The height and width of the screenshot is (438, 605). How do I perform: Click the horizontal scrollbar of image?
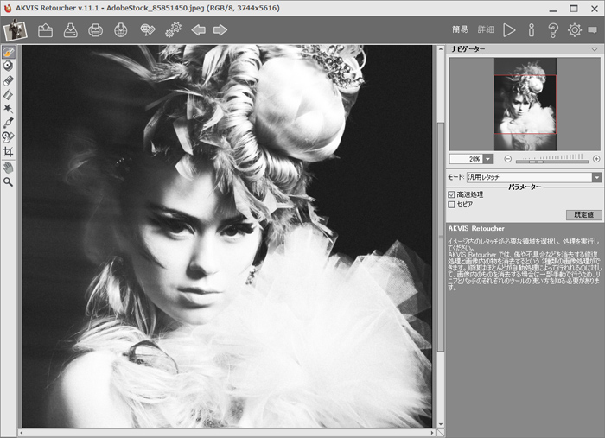[227, 433]
